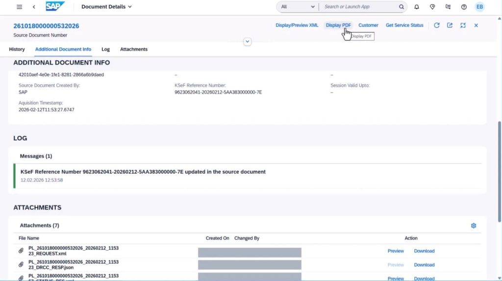Click Get Service Status button

[404, 25]
